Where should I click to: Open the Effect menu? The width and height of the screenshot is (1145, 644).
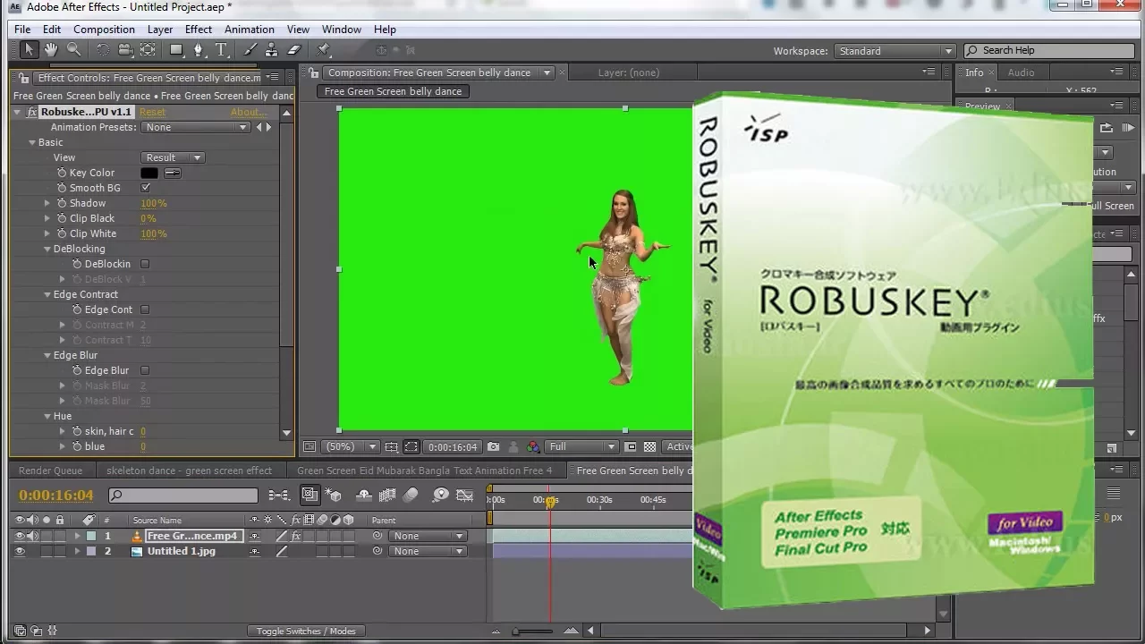(199, 30)
